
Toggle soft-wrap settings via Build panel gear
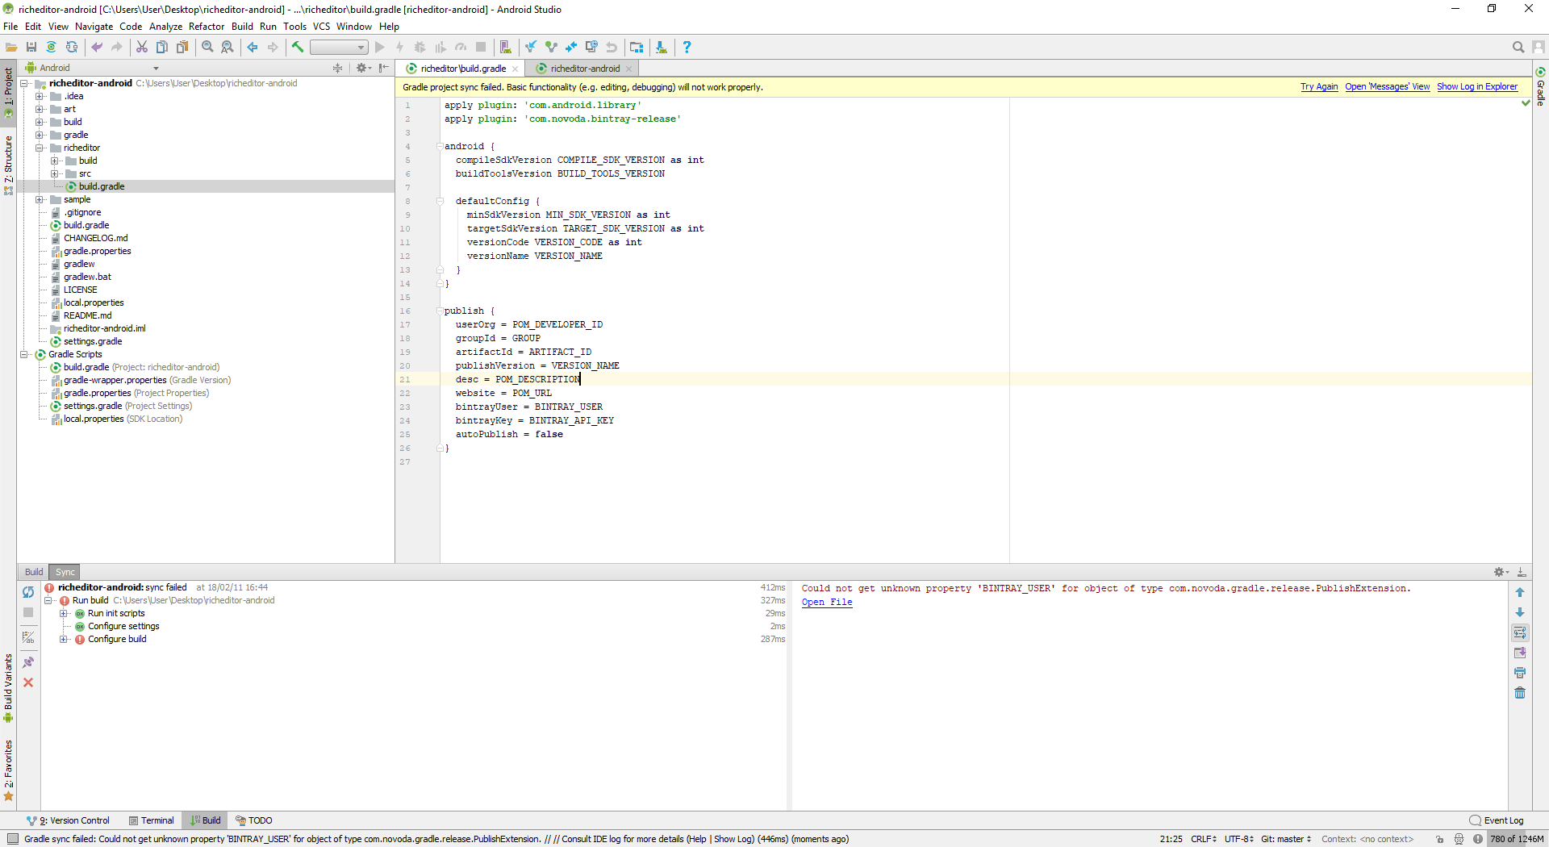[x=1499, y=571]
